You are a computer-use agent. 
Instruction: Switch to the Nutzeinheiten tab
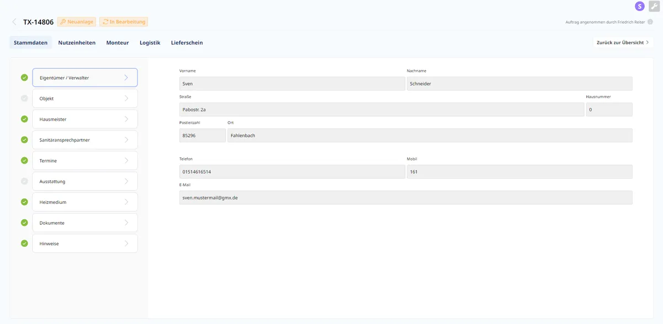coord(77,42)
